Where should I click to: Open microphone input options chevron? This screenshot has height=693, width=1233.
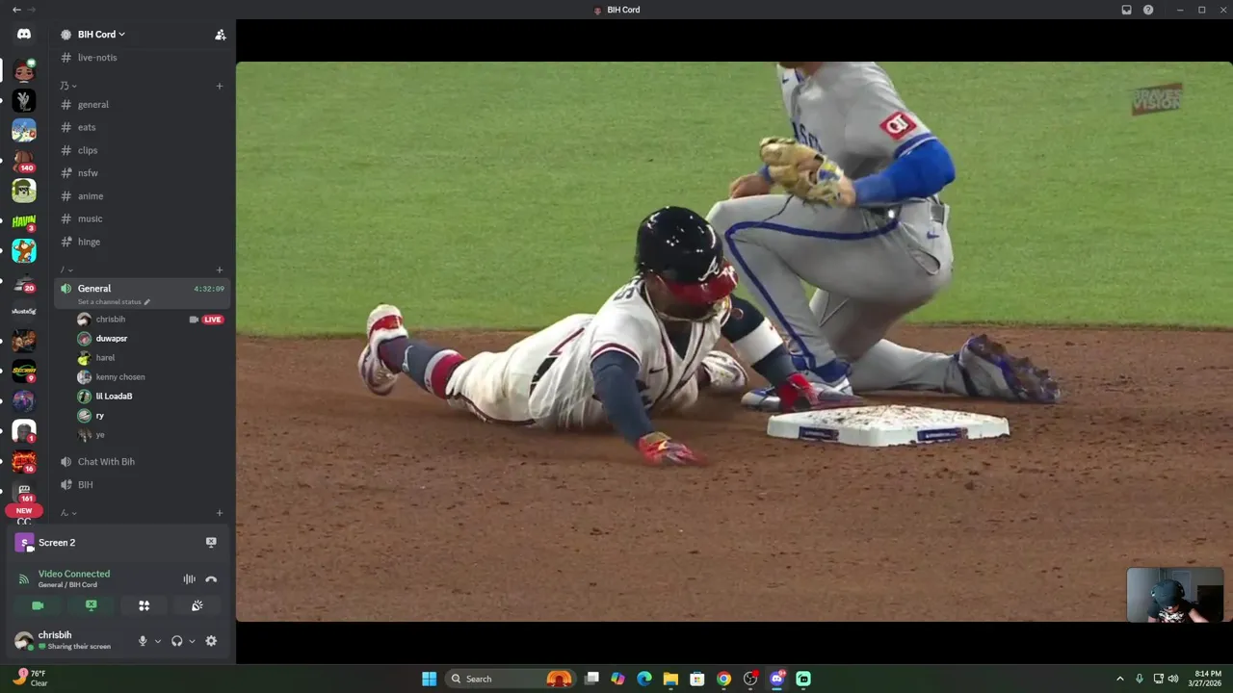coord(158,641)
